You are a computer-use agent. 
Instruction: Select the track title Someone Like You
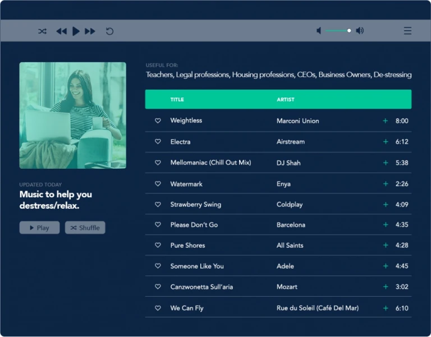[x=197, y=266]
